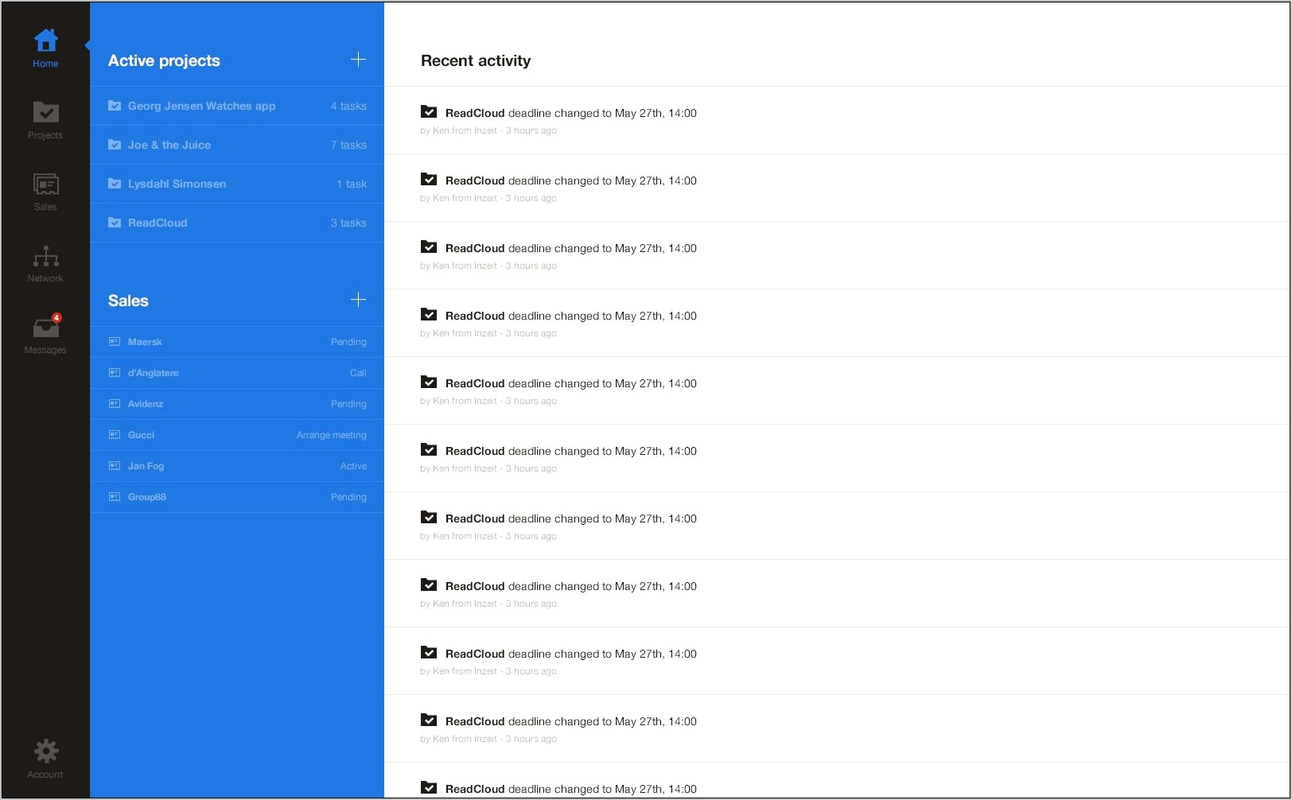
Task: Open the d'Anglatere sales entry
Action: pos(237,373)
